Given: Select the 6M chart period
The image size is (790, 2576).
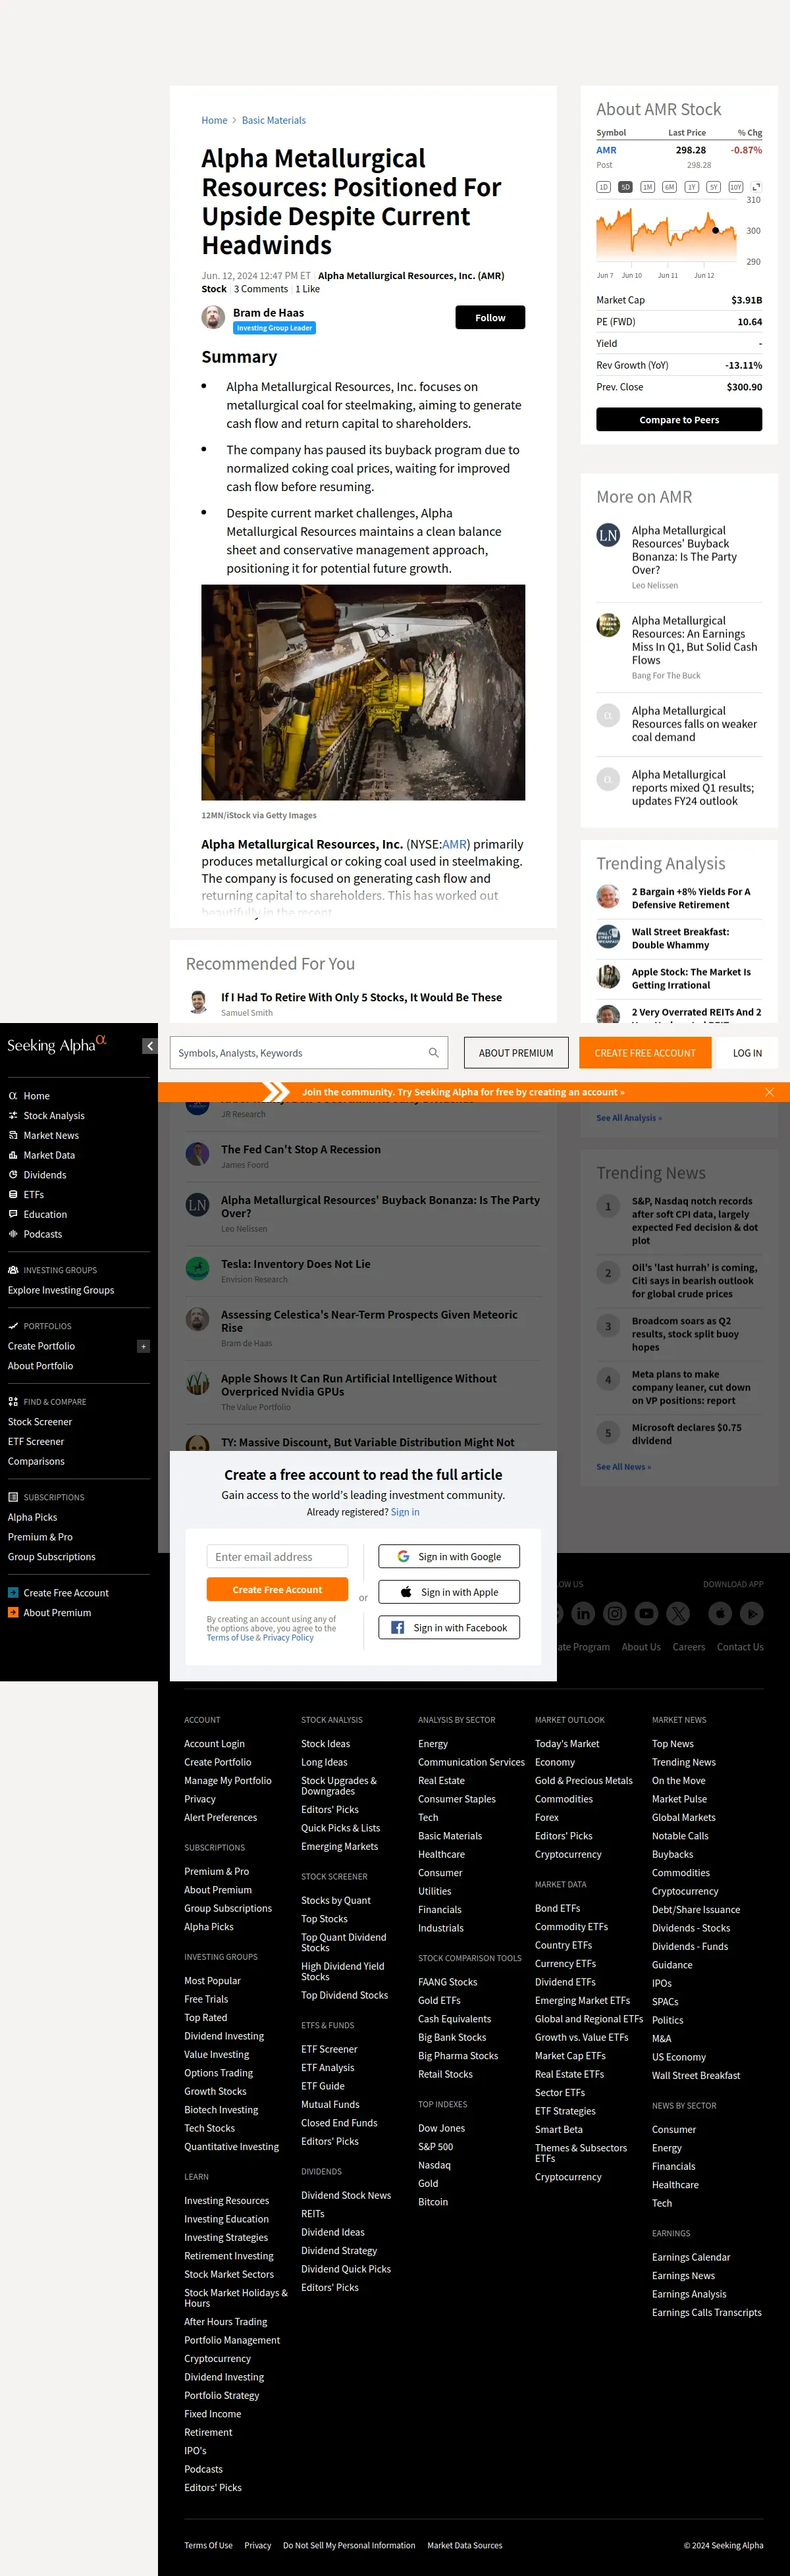Looking at the screenshot, I should point(669,187).
